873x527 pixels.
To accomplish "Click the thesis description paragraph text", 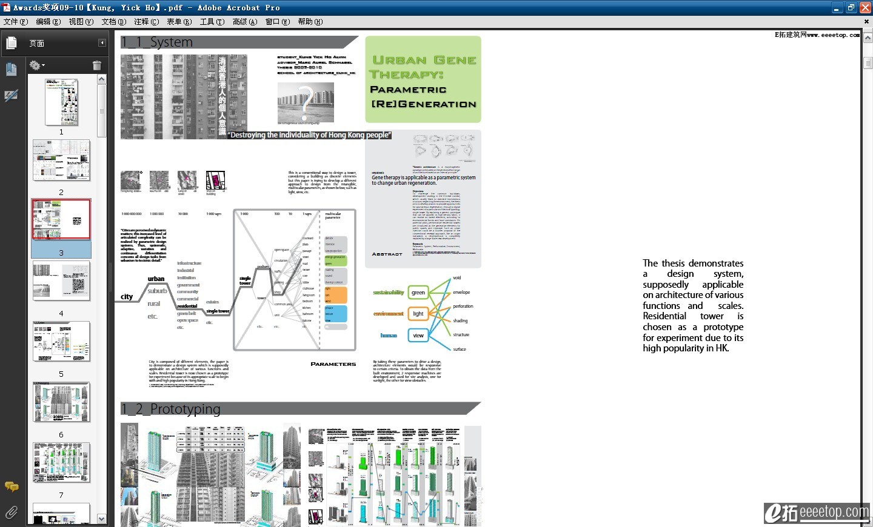I will (x=693, y=305).
